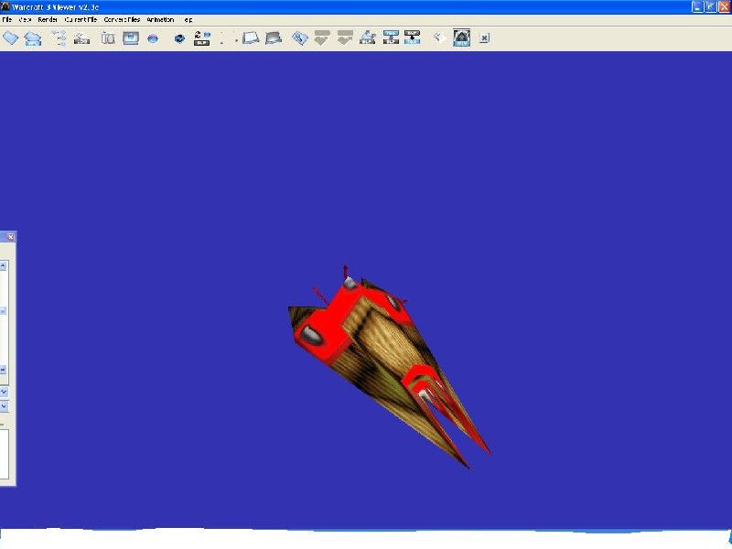The width and height of the screenshot is (732, 549).
Task: Click the small X icon ending toolbar
Action: [484, 38]
